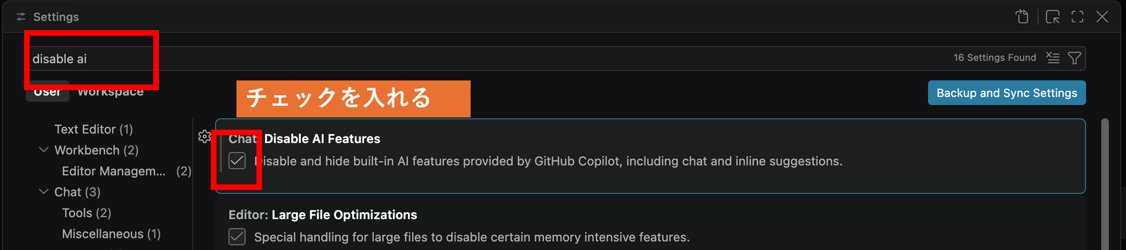Screen dimensions: 1126x250
Task: Open Settings JSON file icon
Action: pyautogui.click(x=1022, y=17)
